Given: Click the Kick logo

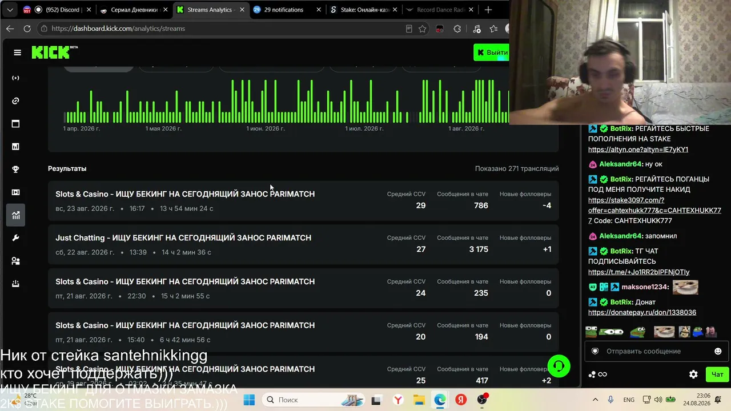Looking at the screenshot, I should [54, 52].
